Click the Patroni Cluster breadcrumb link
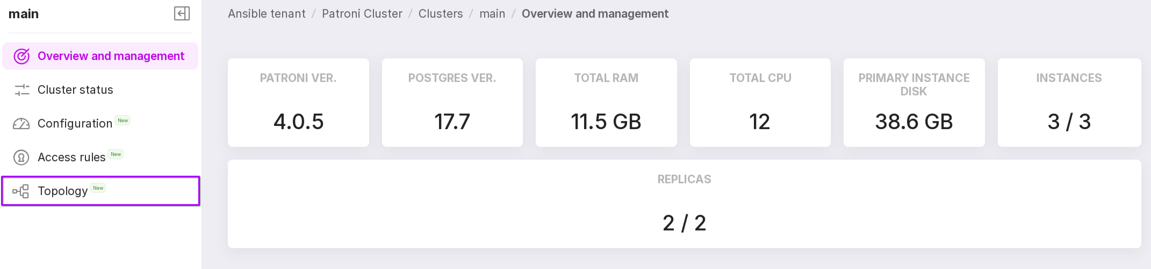 [x=362, y=14]
